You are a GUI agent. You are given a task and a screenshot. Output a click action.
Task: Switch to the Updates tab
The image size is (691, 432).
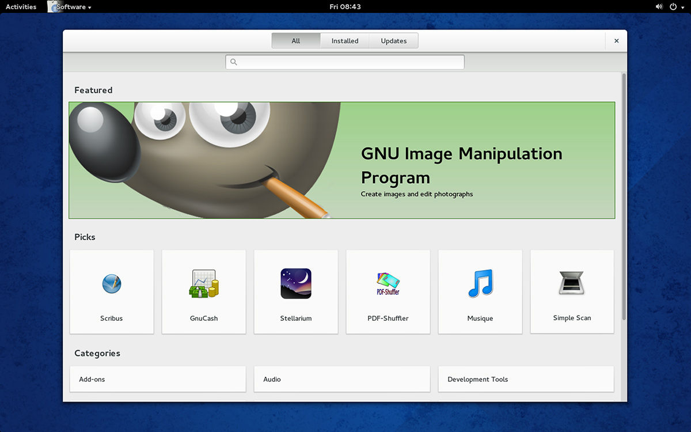[394, 41]
